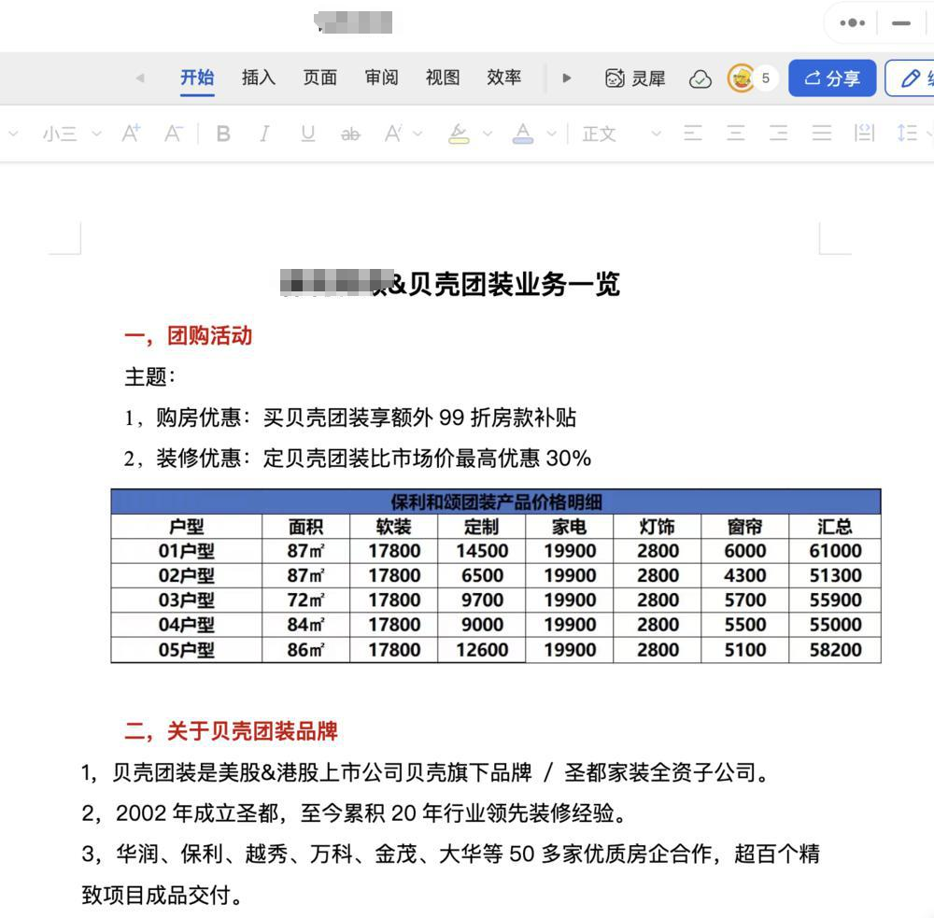
Task: Open the 视图 tab
Action: pyautogui.click(x=443, y=78)
